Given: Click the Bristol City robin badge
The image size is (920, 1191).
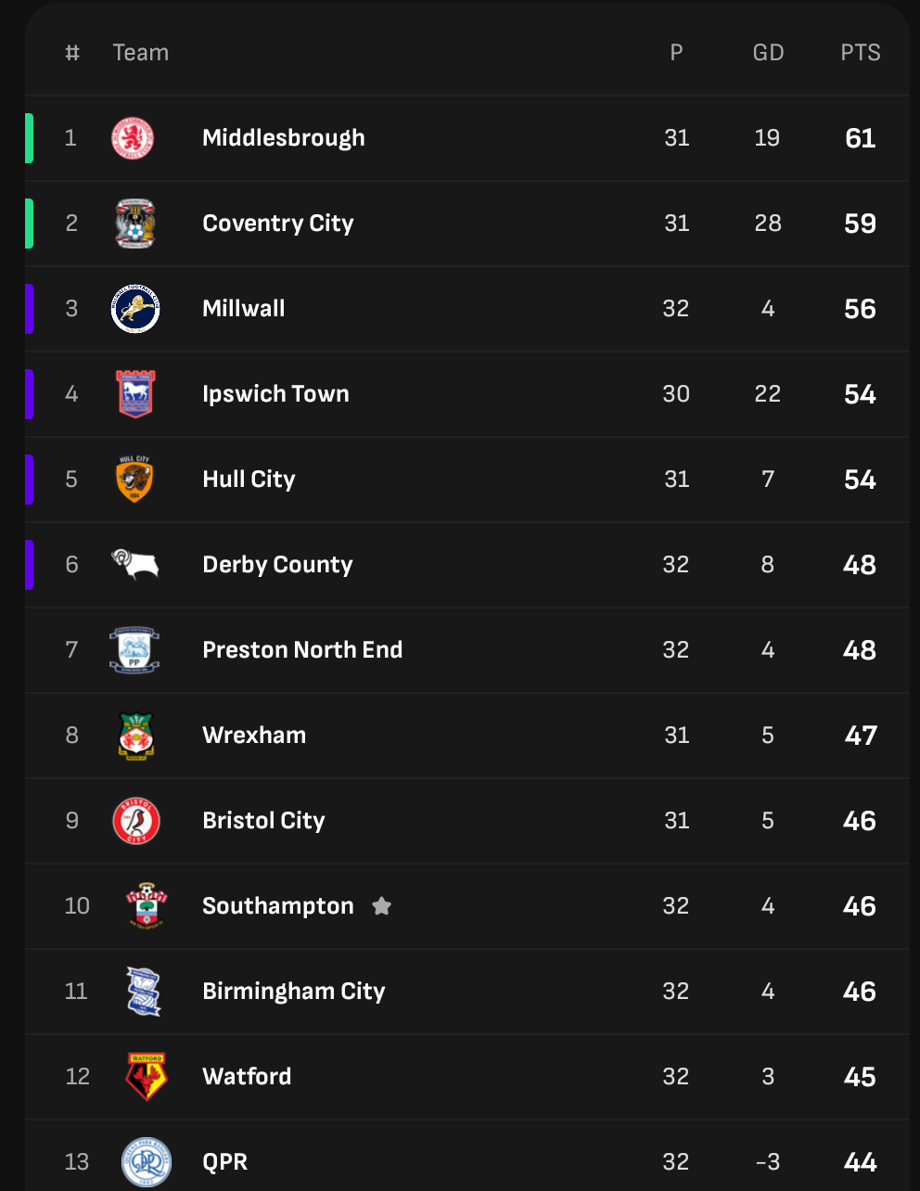Looking at the screenshot, I should point(136,821).
